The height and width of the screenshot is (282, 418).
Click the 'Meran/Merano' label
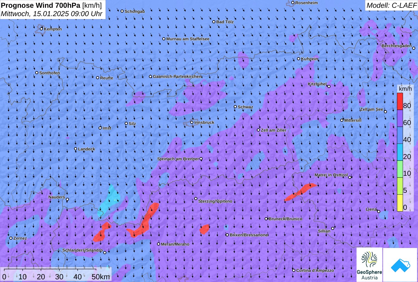[x=175, y=244]
